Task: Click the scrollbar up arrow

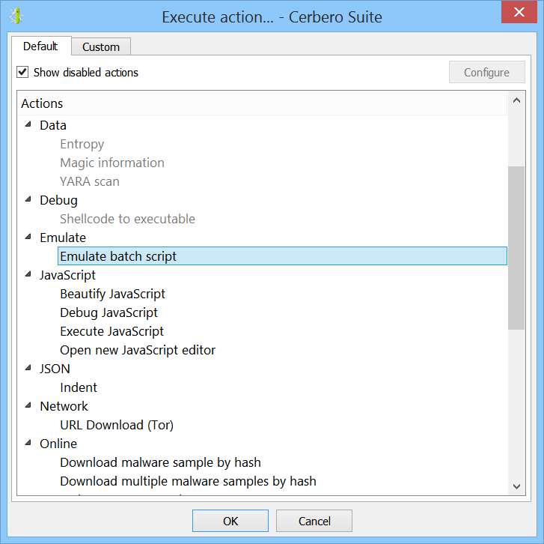Action: point(516,100)
